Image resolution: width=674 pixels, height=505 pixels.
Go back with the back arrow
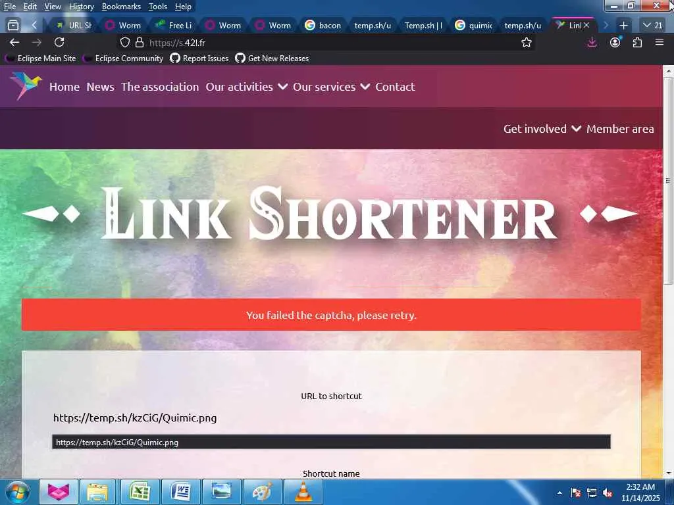pyautogui.click(x=14, y=42)
